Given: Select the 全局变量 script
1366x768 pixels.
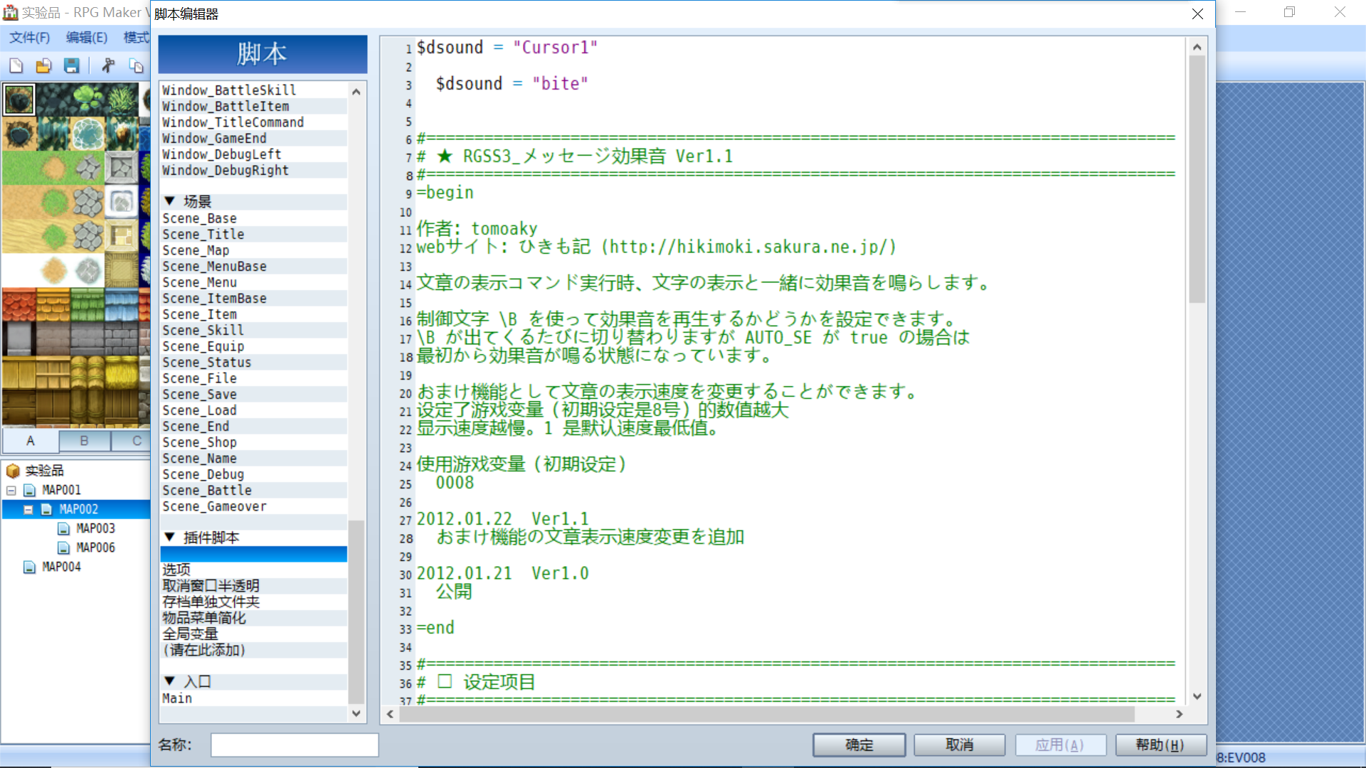Looking at the screenshot, I should [254, 634].
